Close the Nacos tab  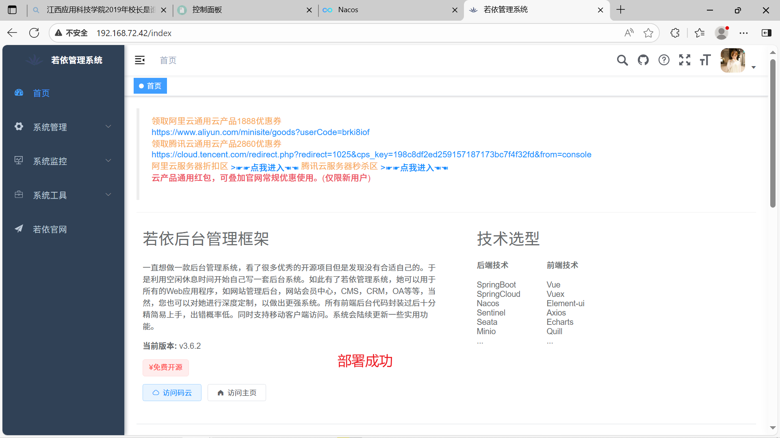pyautogui.click(x=455, y=10)
